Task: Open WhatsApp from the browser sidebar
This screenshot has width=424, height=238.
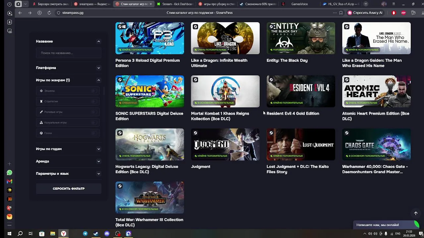Action: pos(9,173)
